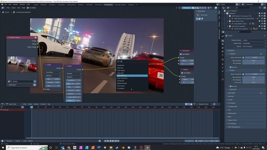The image size is (267, 150).
Task: Open the Feature Set dropdown
Action: [254, 43]
